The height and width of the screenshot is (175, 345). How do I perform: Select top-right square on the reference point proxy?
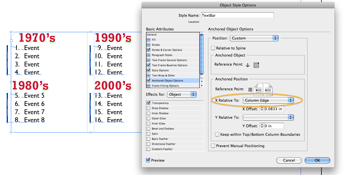pyautogui.click(x=258, y=63)
